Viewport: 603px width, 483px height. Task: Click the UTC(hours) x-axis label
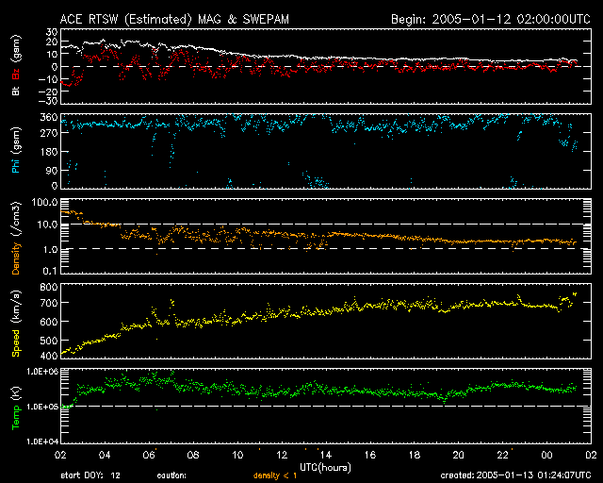coord(323,467)
